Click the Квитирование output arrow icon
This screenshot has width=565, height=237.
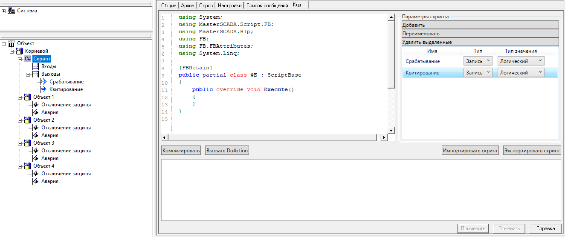[43, 89]
